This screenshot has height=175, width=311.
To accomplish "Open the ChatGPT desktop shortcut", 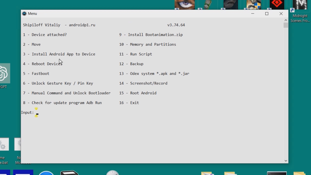I will coord(4,76).
